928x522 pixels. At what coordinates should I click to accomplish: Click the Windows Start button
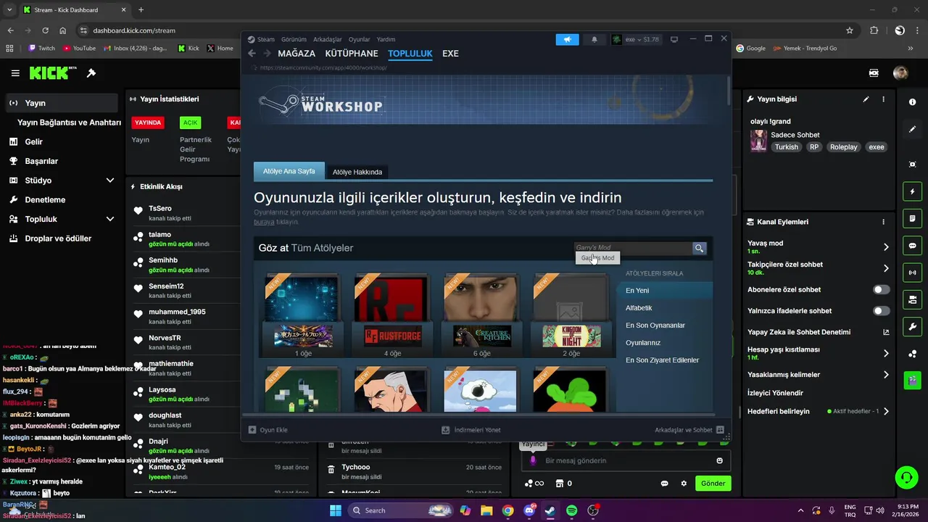click(x=336, y=510)
